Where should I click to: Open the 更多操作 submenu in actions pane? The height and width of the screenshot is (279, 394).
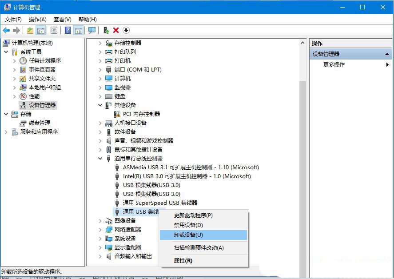(351, 65)
